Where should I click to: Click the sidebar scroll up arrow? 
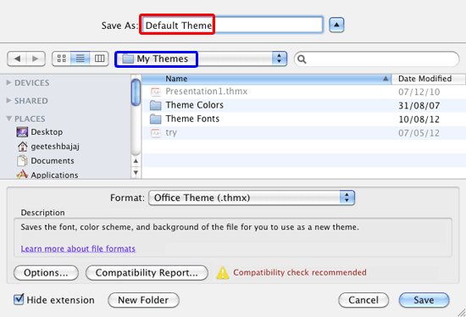point(136,161)
